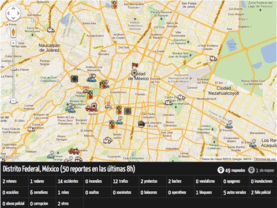Click the ambulance marker near Bosque de Aragón
The height and width of the screenshot is (208, 277).
(213, 59)
